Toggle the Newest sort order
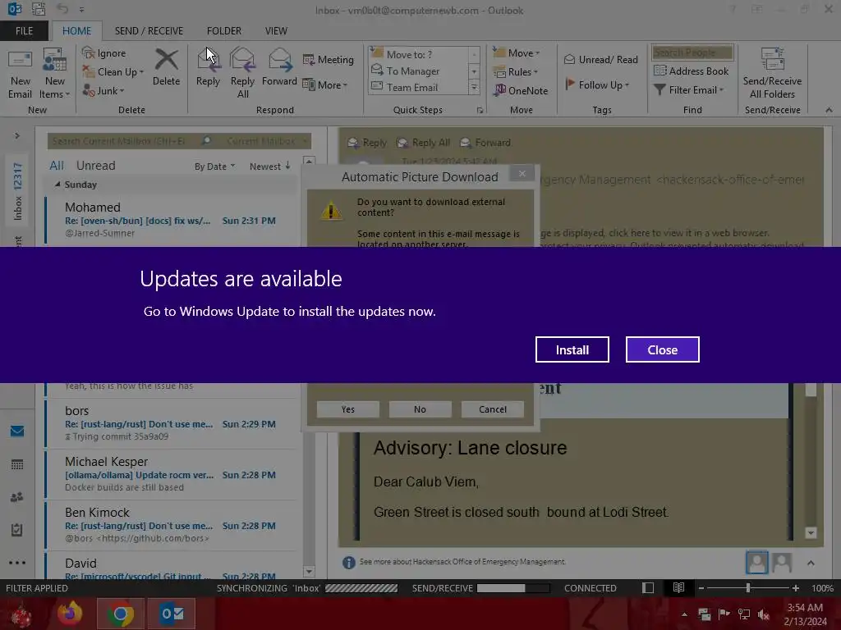 point(269,166)
